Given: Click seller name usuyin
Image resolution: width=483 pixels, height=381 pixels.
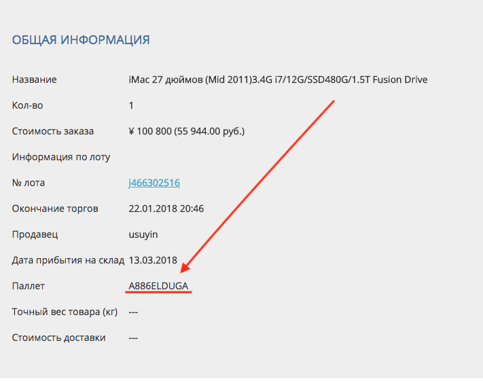Looking at the screenshot, I should coord(143,234).
